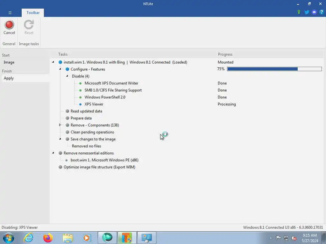326x244 pixels.
Task: Click the Reset arrow icon
Action: point(29,24)
